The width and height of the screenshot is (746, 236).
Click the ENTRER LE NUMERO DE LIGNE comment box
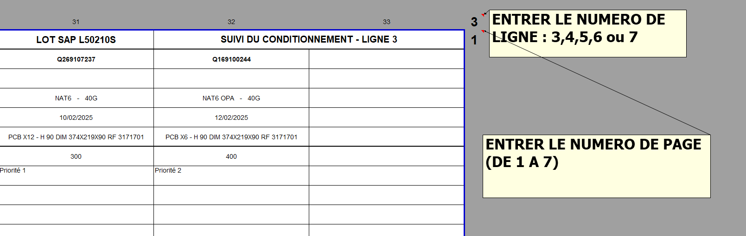coord(587,33)
